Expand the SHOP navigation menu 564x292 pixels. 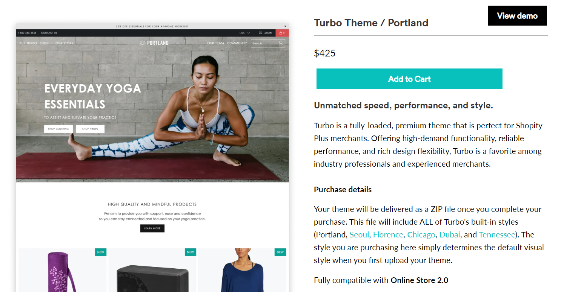point(45,43)
